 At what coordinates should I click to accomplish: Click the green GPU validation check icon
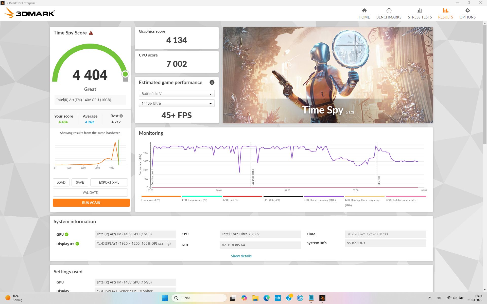coord(66,234)
